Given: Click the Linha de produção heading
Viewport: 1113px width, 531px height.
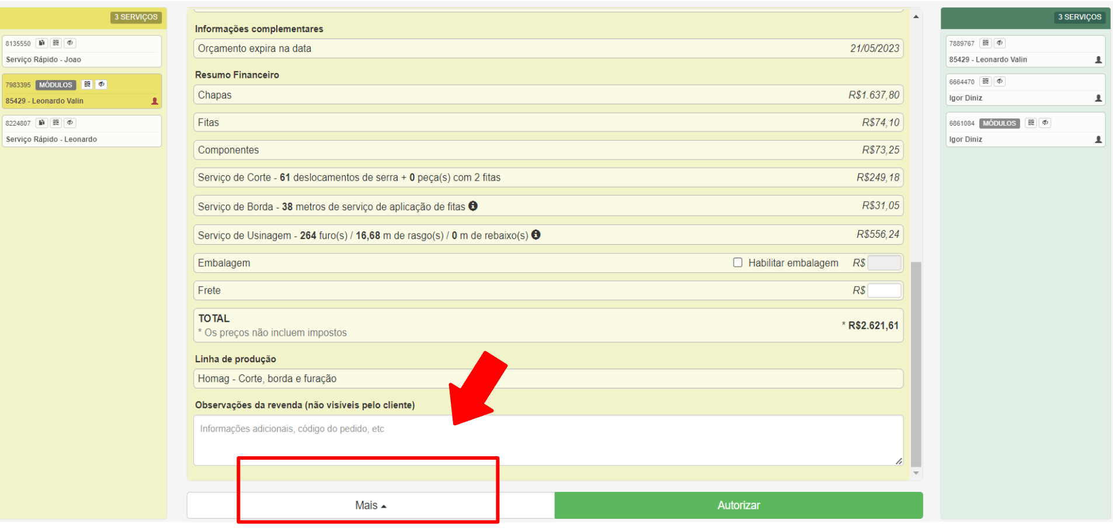Looking at the screenshot, I should 235,359.
